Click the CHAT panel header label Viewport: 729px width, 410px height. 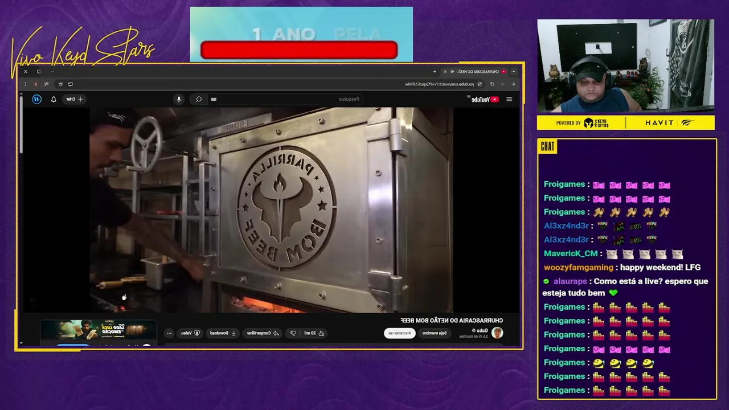click(547, 146)
